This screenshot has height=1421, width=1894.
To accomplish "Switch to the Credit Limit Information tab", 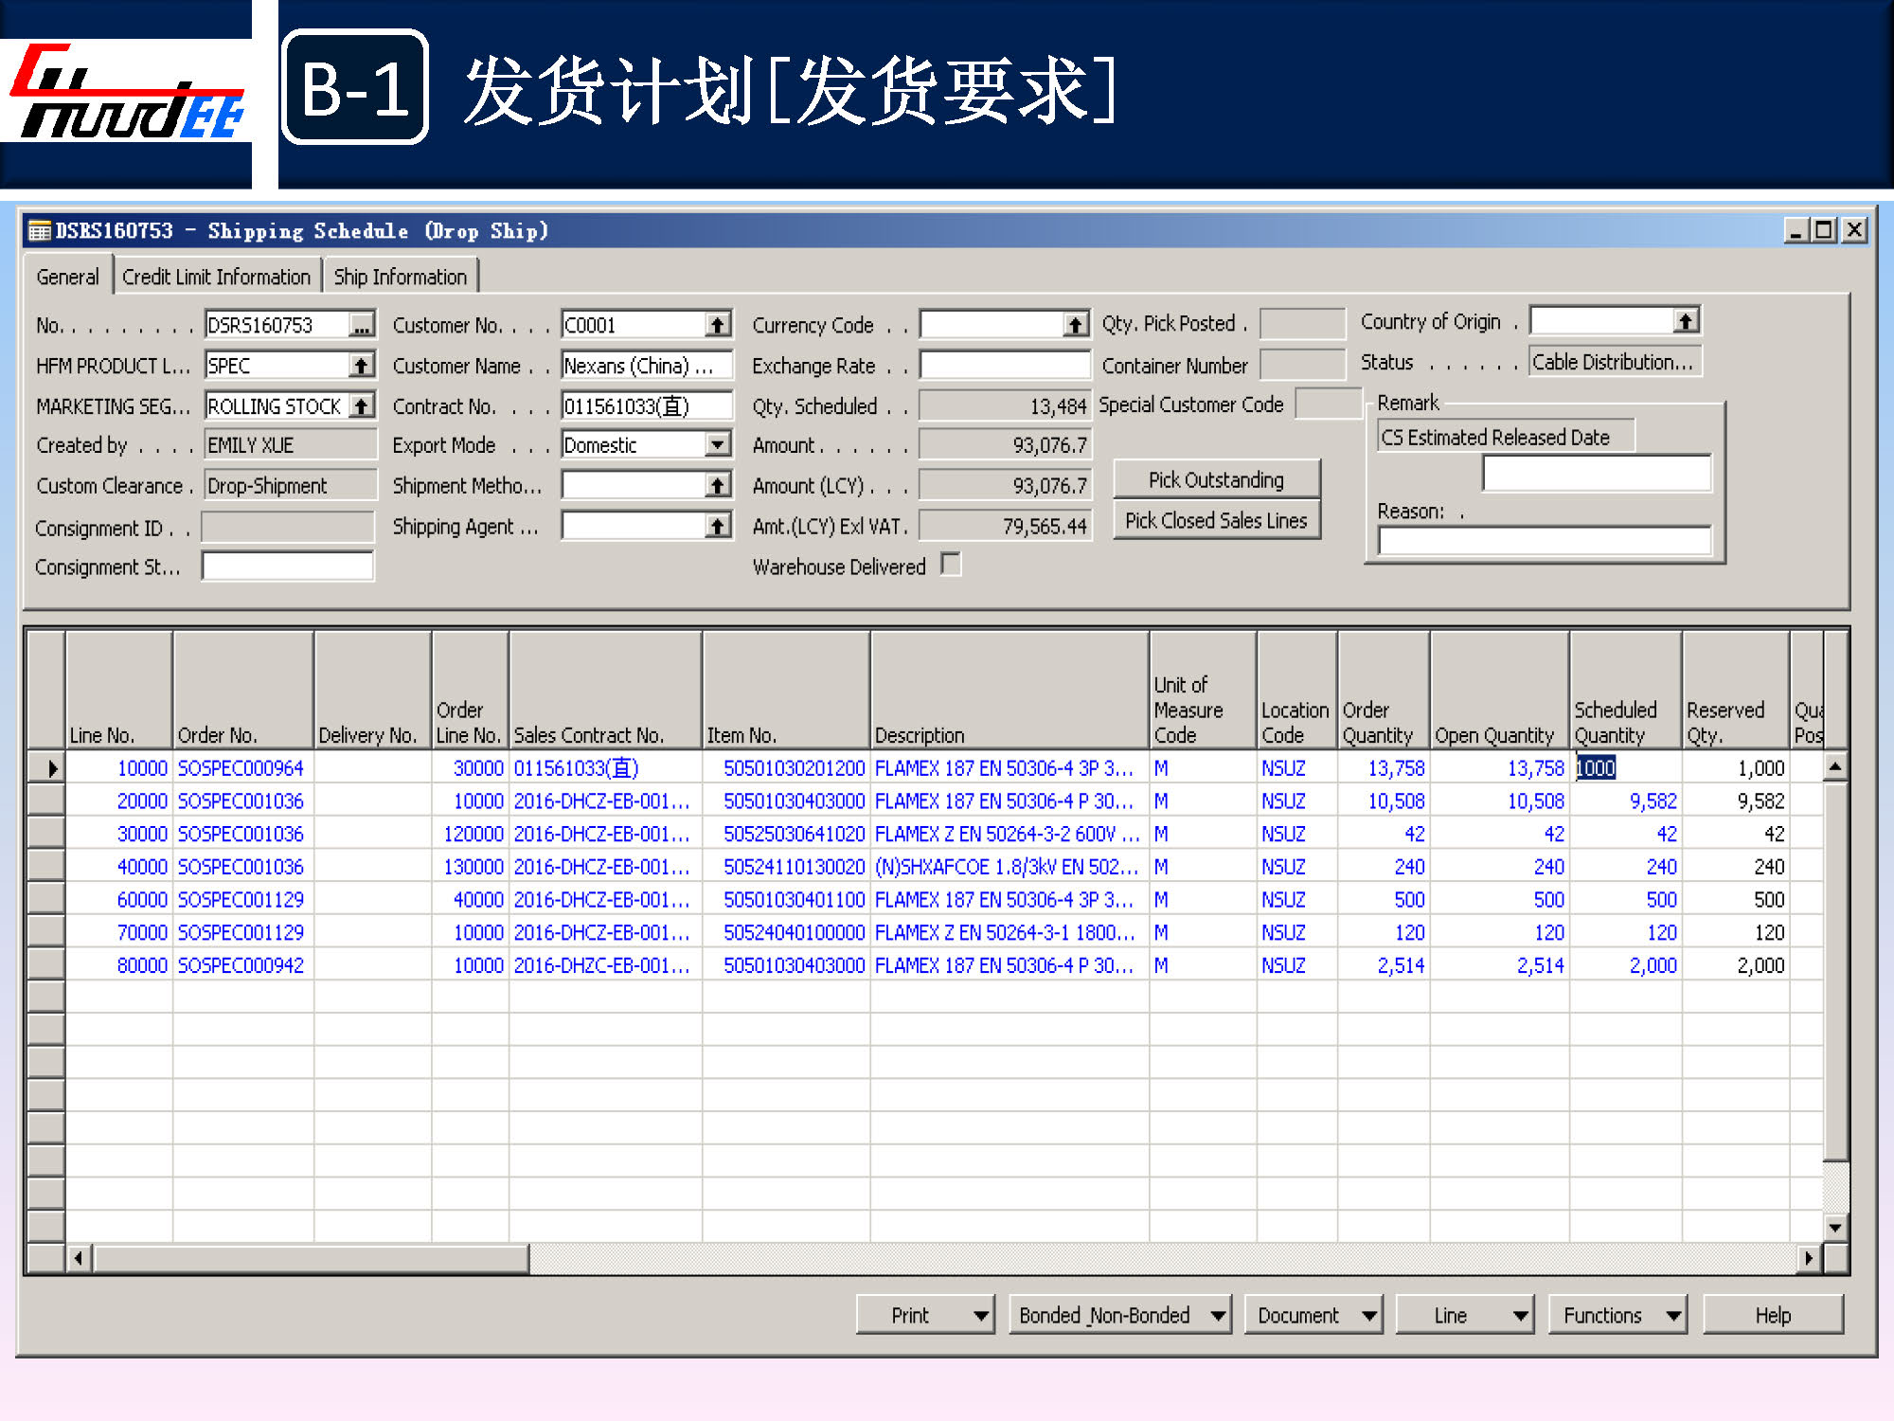I will point(216,277).
